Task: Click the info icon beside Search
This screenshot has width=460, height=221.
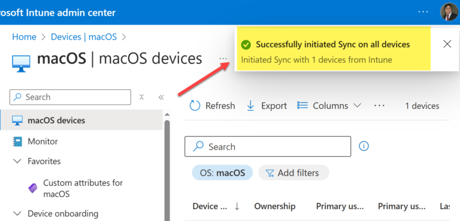Action: [364, 146]
